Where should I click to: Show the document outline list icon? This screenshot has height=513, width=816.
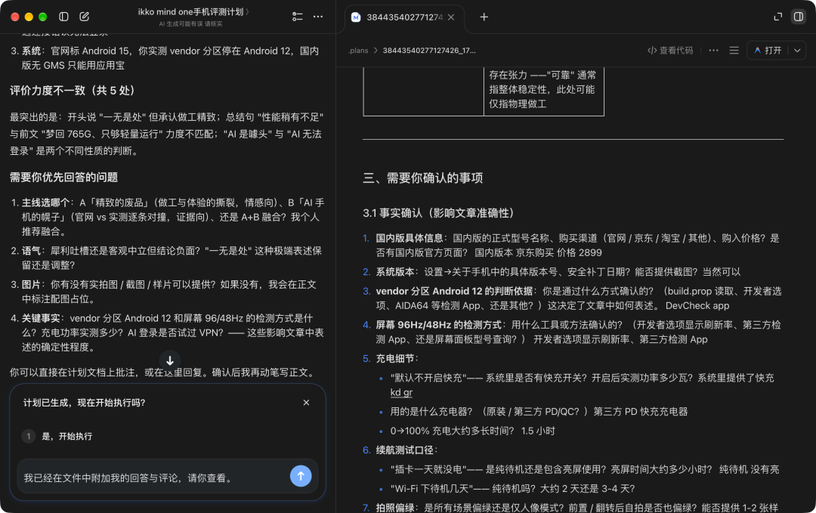[x=734, y=51]
